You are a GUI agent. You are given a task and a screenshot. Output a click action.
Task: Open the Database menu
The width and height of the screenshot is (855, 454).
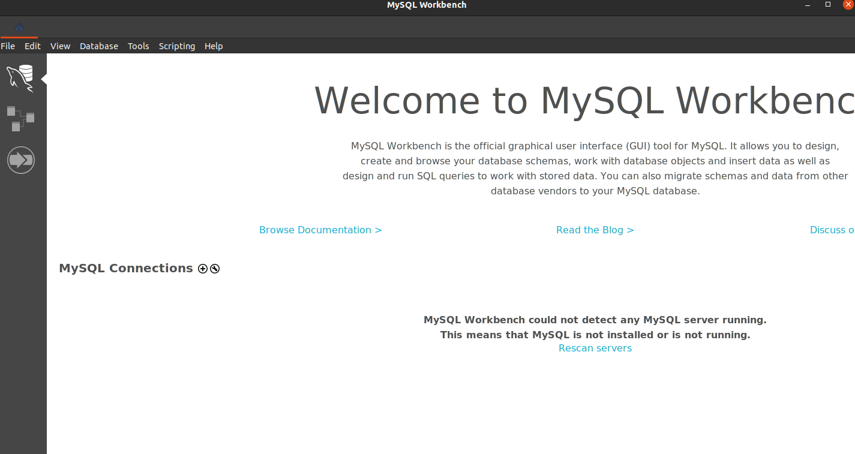click(x=99, y=46)
